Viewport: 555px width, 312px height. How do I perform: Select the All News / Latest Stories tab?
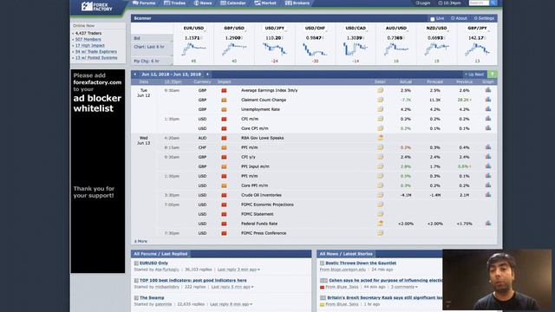[346, 254]
